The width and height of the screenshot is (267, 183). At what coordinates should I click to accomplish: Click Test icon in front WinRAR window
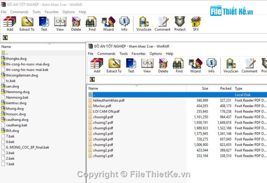point(131,65)
